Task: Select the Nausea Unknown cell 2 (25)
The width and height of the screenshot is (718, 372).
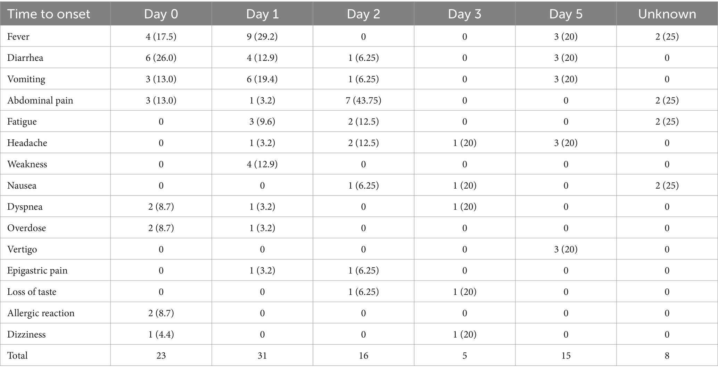Action: tap(667, 185)
